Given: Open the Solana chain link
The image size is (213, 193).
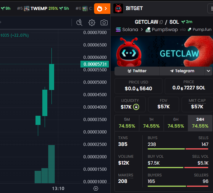Looking at the screenshot, I should tap(127, 30).
